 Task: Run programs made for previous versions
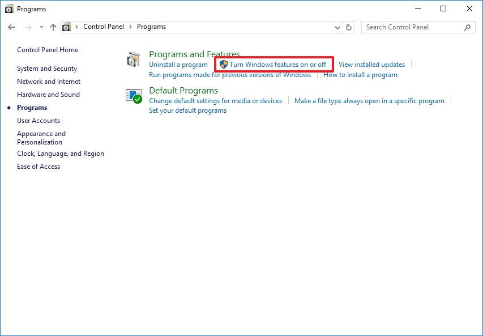coord(230,75)
